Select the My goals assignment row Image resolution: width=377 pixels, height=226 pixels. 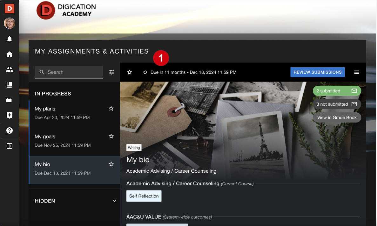[x=75, y=142]
